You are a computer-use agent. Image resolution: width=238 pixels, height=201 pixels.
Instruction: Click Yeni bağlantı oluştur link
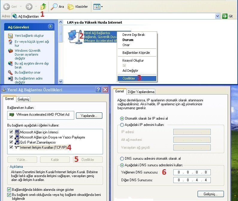pyautogui.click(x=29, y=36)
